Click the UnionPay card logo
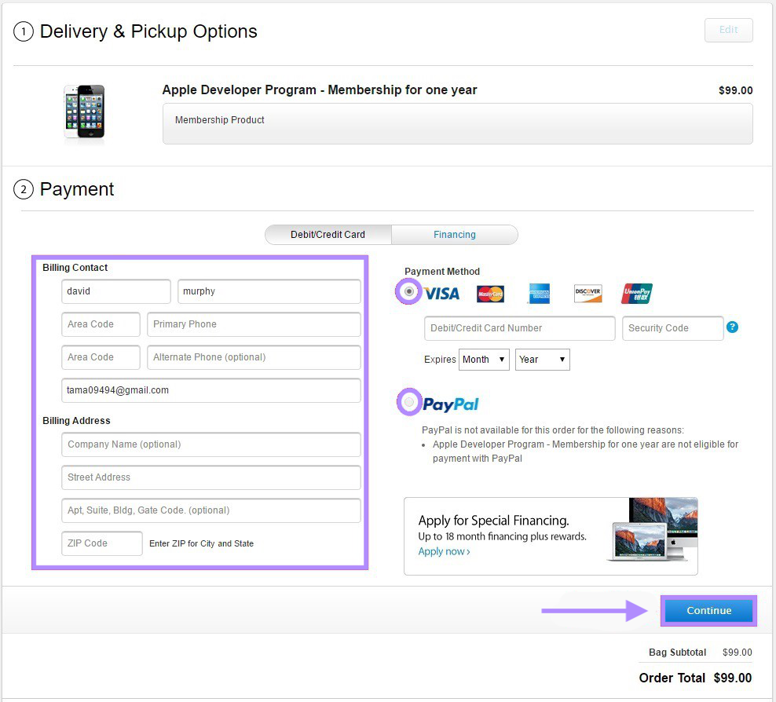Viewport: 776px width, 702px height. click(x=637, y=294)
